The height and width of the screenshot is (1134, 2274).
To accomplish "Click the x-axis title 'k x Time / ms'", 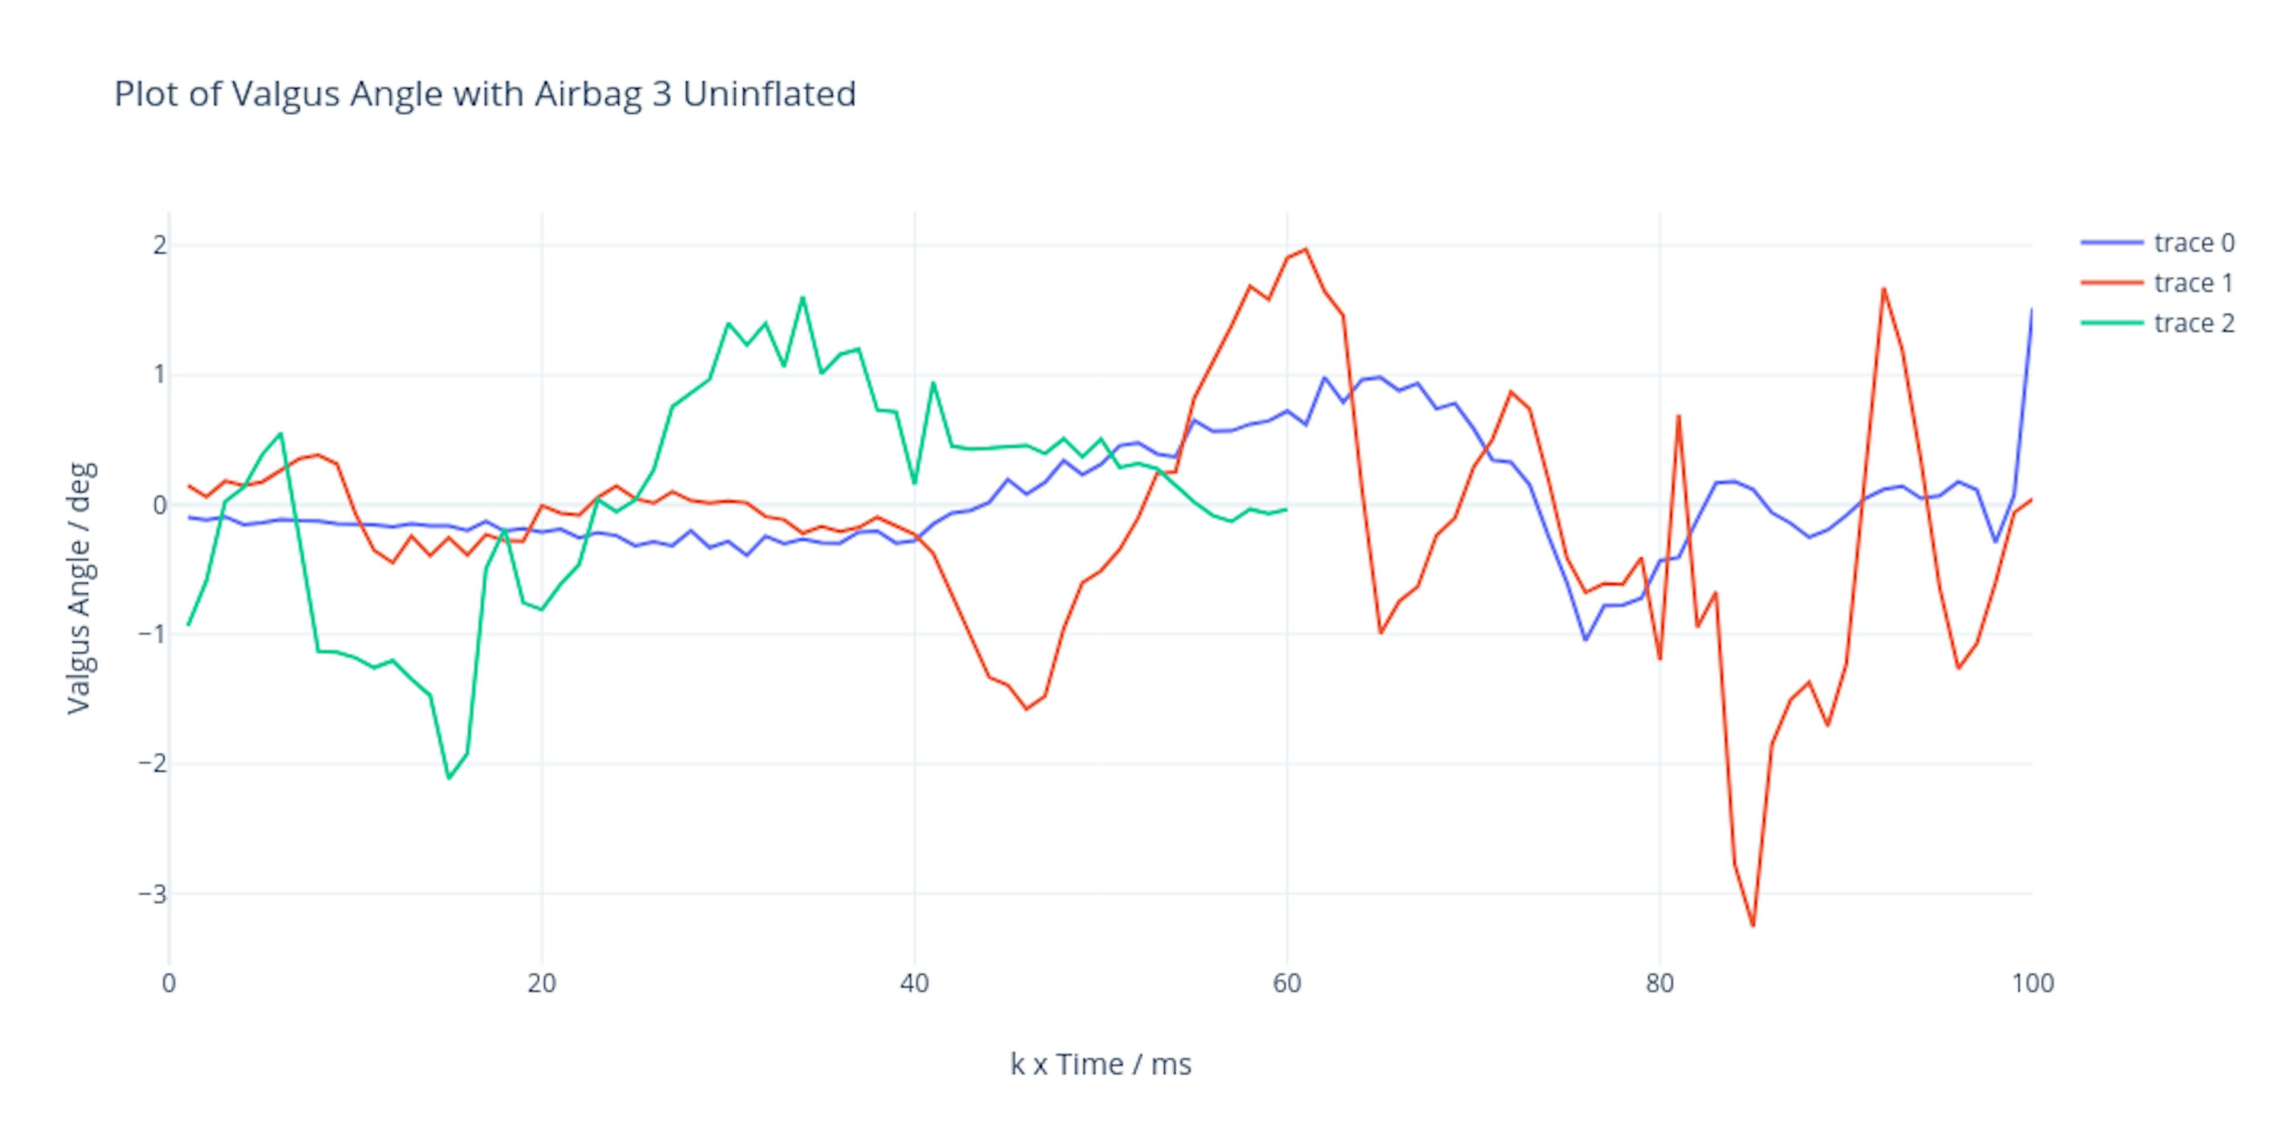I will [1100, 1064].
